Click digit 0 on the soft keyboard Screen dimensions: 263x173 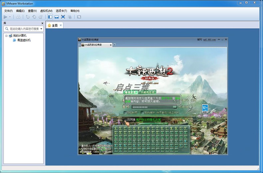(135, 141)
